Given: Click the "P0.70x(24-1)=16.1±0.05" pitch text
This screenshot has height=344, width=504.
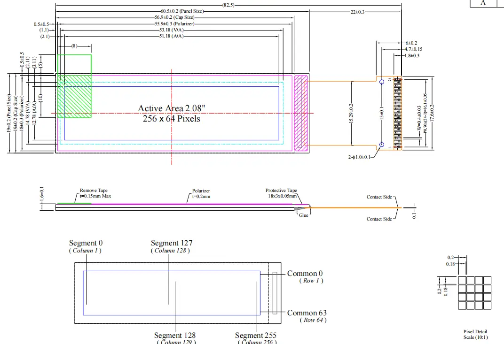Looking at the screenshot, I should pyautogui.click(x=425, y=113).
